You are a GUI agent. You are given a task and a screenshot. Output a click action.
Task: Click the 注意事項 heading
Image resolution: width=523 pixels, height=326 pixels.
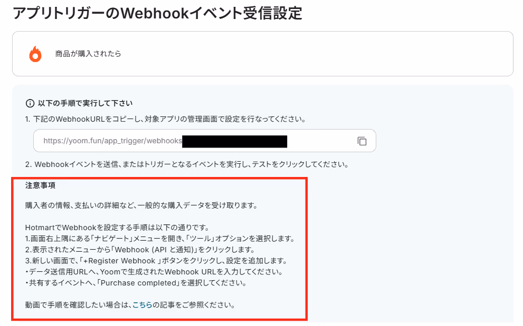[40, 185]
